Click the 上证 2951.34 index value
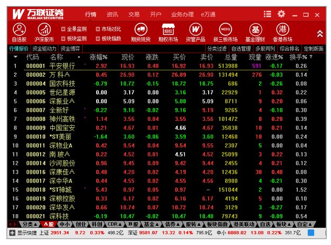Image resolution: width=331 pixels, height=245 pixels. point(60,233)
